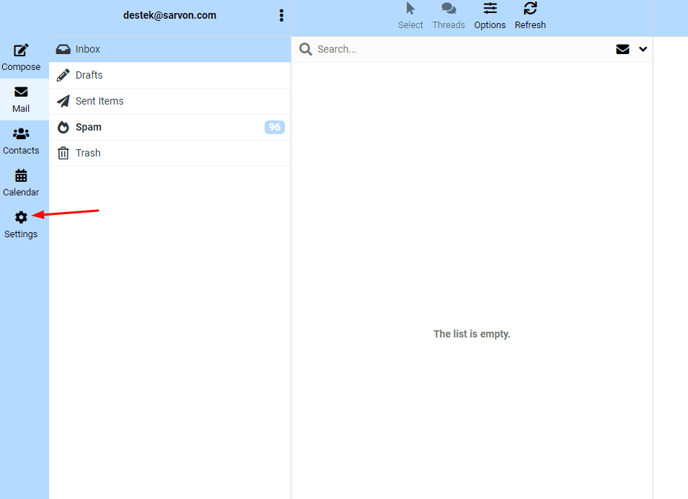The image size is (688, 499).
Task: Open the three-dot account menu
Action: coord(281,15)
